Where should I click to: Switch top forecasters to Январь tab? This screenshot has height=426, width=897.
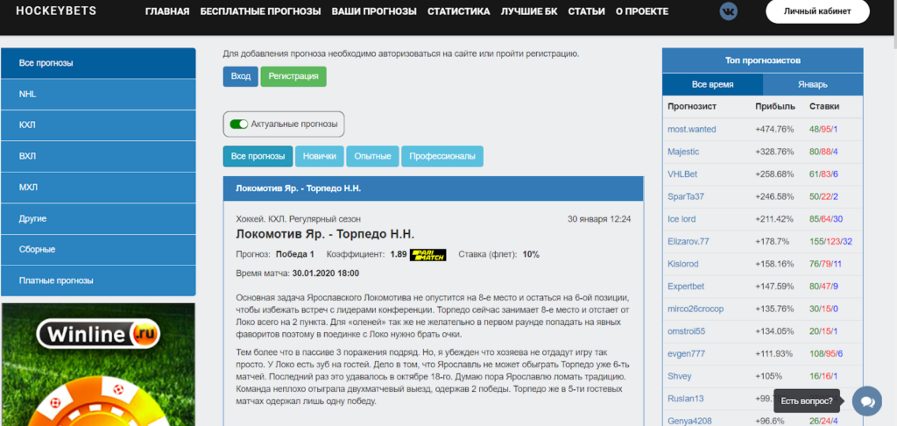(812, 84)
